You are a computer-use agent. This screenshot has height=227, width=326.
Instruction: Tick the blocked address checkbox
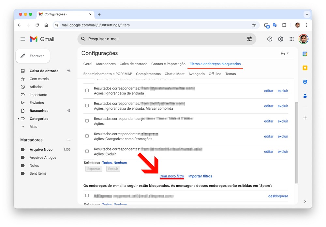pos(87,196)
